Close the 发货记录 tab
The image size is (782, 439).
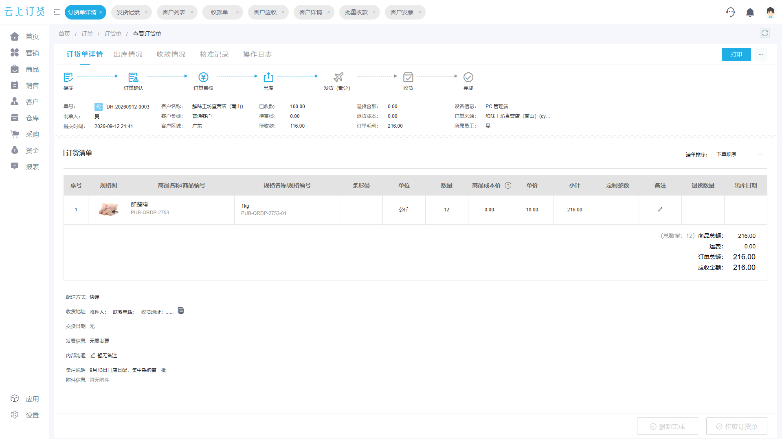[x=146, y=12]
